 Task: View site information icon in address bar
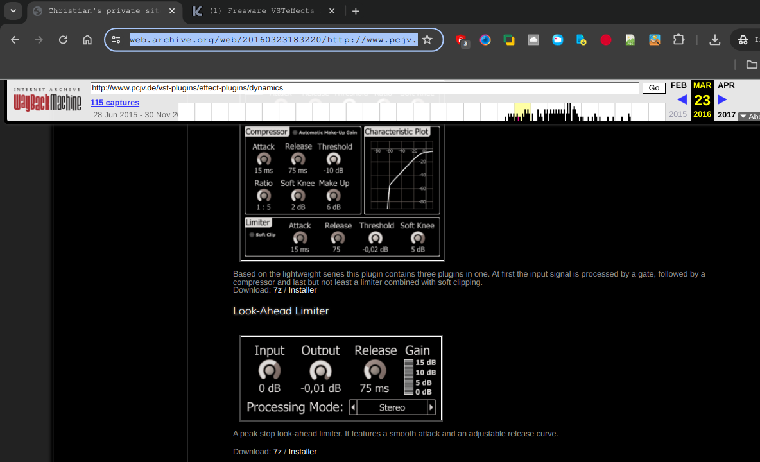click(x=116, y=40)
